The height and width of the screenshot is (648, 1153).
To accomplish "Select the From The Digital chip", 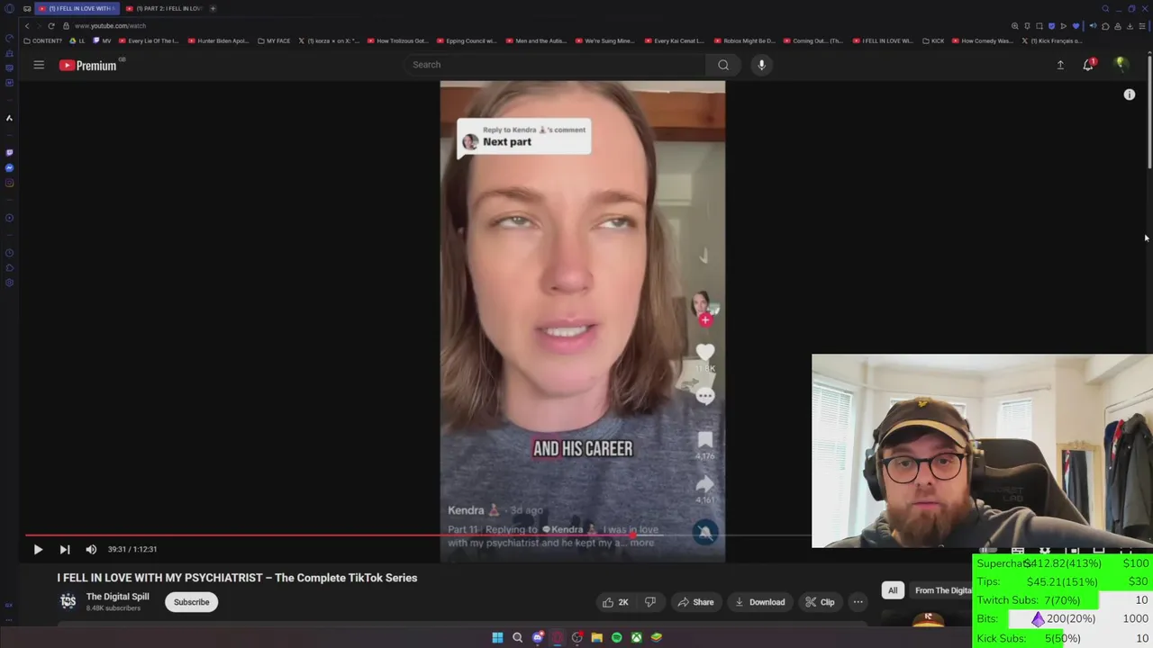I will tap(942, 590).
